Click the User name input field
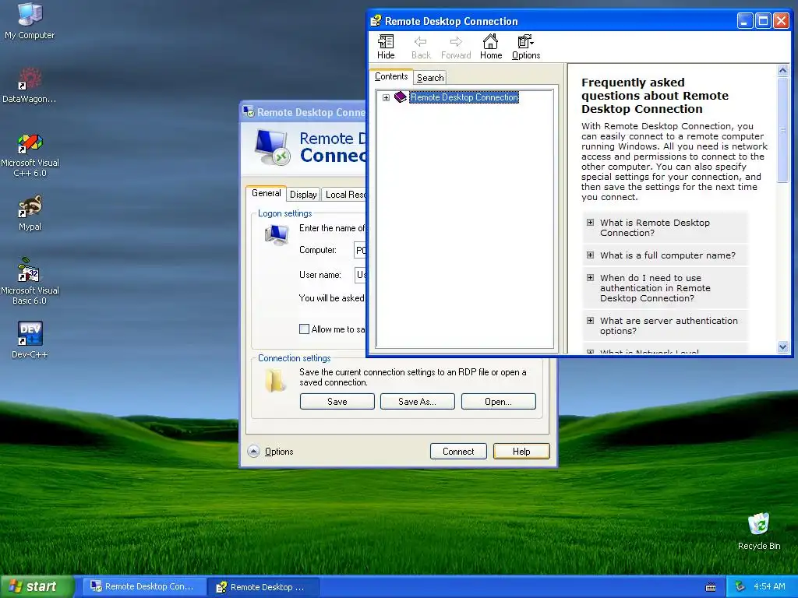 [x=360, y=275]
